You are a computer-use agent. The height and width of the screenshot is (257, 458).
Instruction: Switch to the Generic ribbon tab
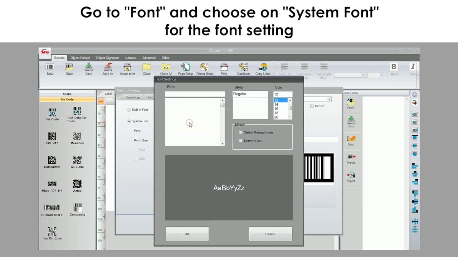[59, 58]
